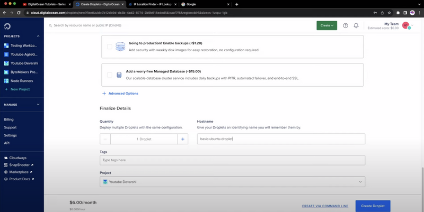Click the browser forward arrow
The image size is (424, 212).
click(x=12, y=13)
